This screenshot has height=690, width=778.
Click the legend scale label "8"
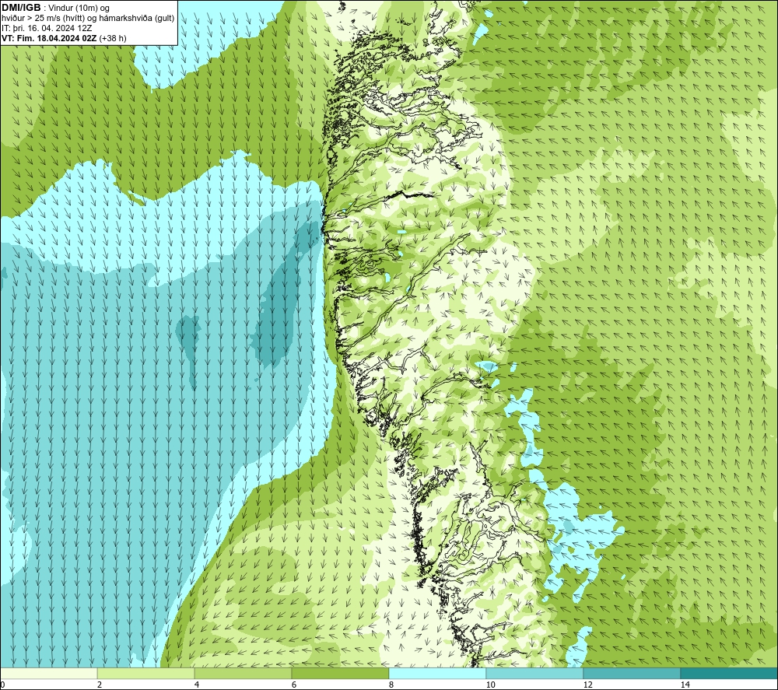point(391,685)
